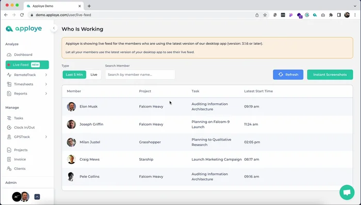Select the Live Feed menu item

pos(27,65)
